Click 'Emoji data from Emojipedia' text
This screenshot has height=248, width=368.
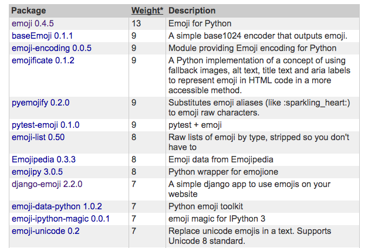(x=221, y=159)
